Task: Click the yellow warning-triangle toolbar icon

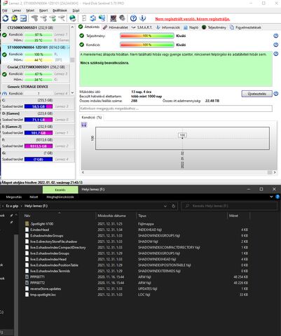Action: coord(14,18)
